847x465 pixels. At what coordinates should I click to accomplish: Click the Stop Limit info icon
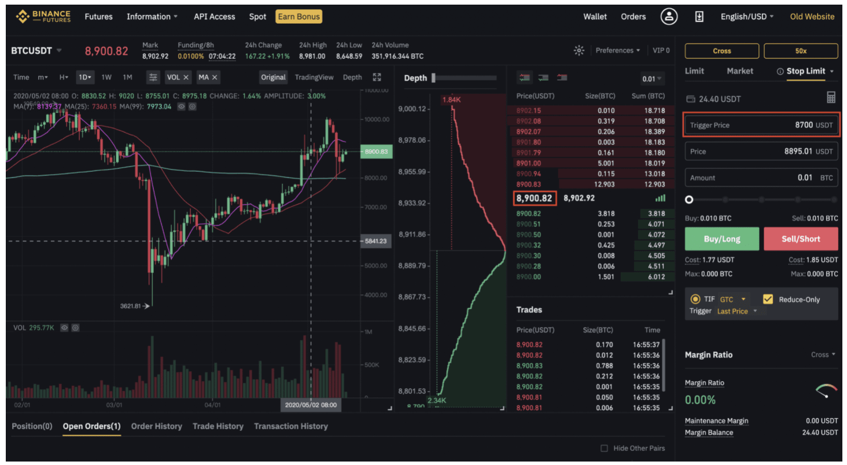pos(780,71)
